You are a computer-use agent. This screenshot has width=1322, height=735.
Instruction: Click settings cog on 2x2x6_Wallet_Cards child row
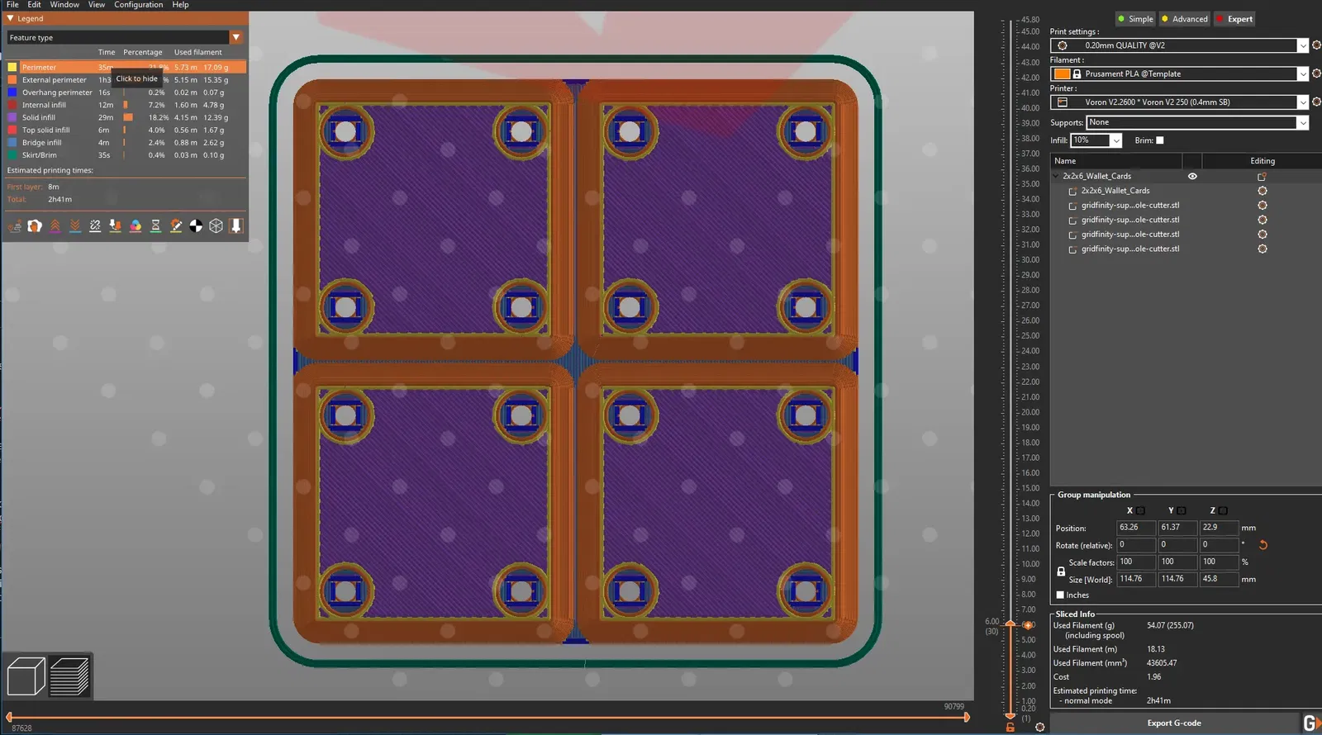pyautogui.click(x=1263, y=191)
